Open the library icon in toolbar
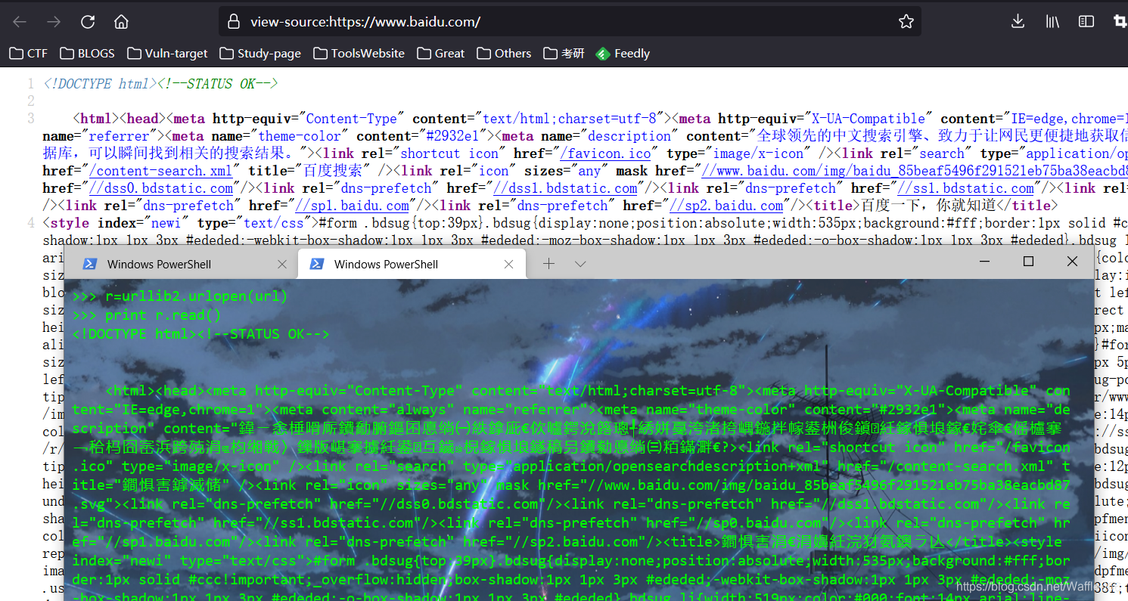The image size is (1128, 601). (x=1052, y=22)
